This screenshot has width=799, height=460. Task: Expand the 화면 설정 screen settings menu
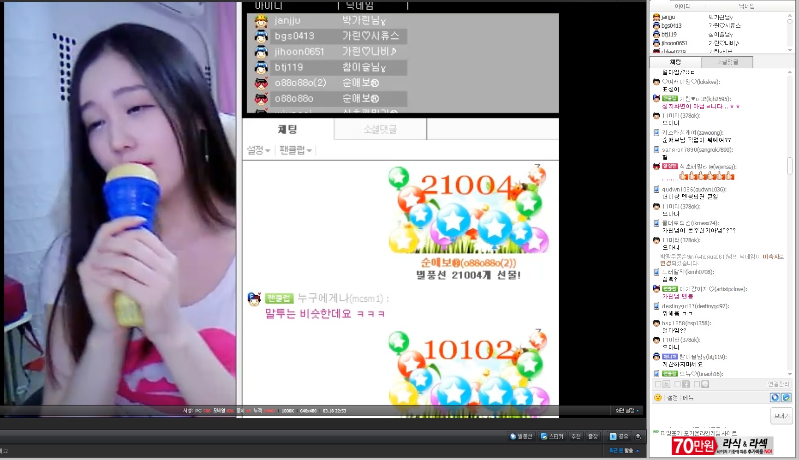pyautogui.click(x=627, y=411)
